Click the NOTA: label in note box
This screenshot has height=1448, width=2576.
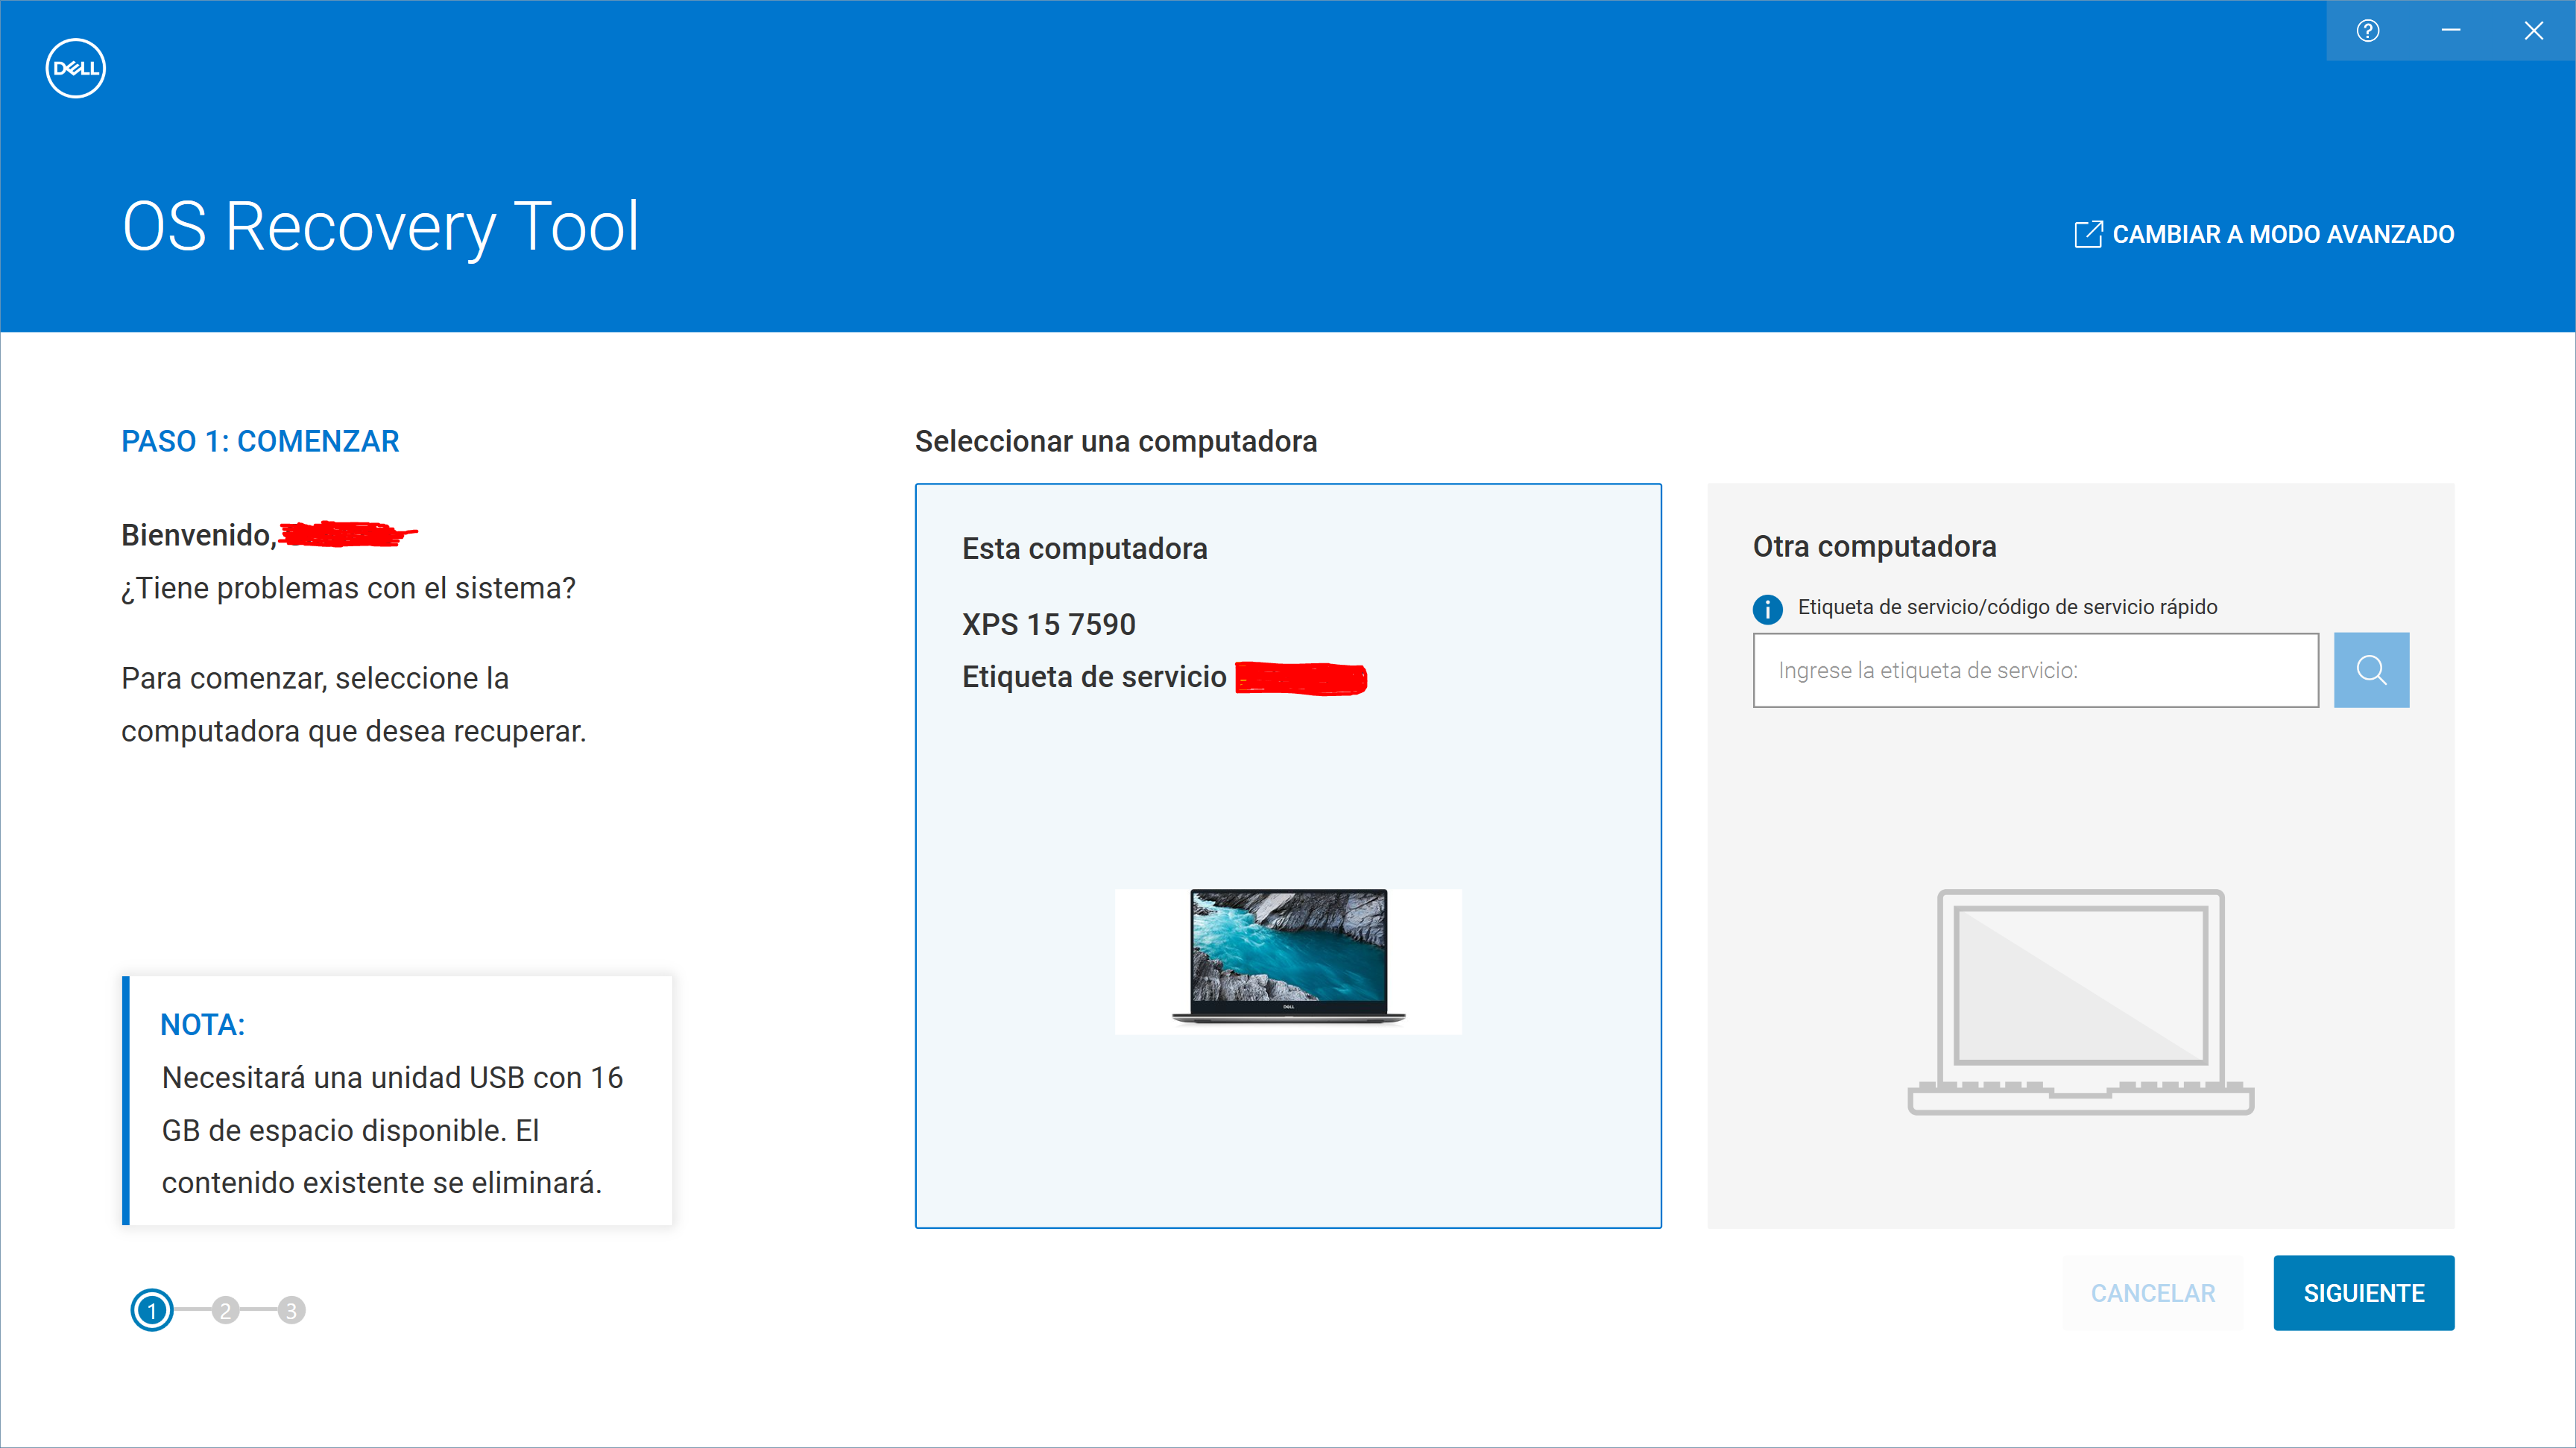pyautogui.click(x=202, y=1024)
